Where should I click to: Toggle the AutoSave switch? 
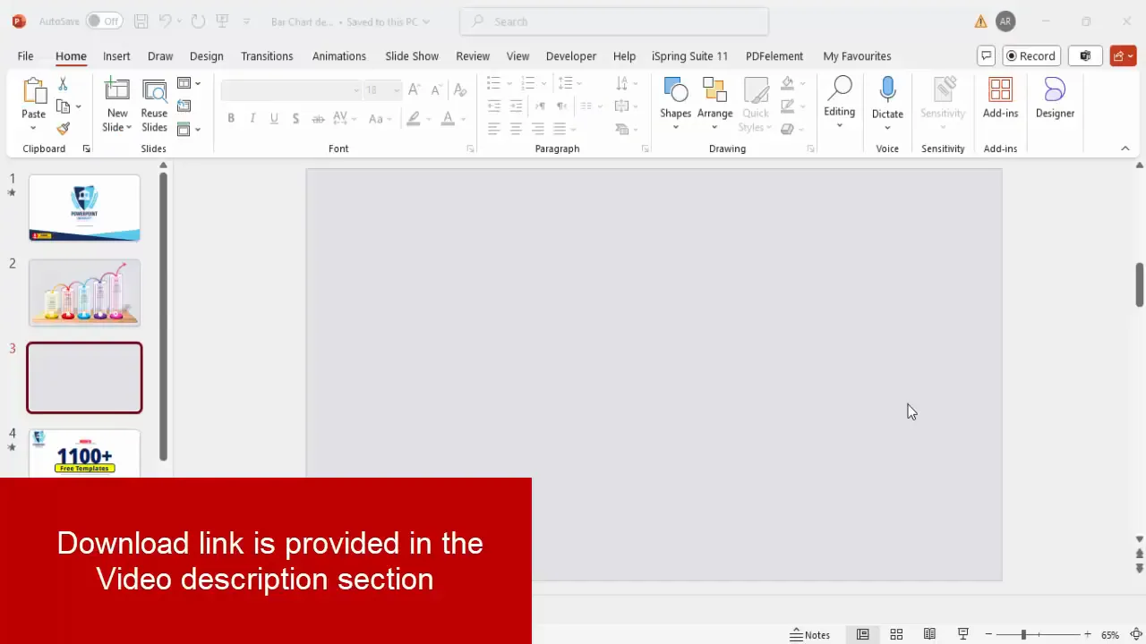(x=104, y=21)
